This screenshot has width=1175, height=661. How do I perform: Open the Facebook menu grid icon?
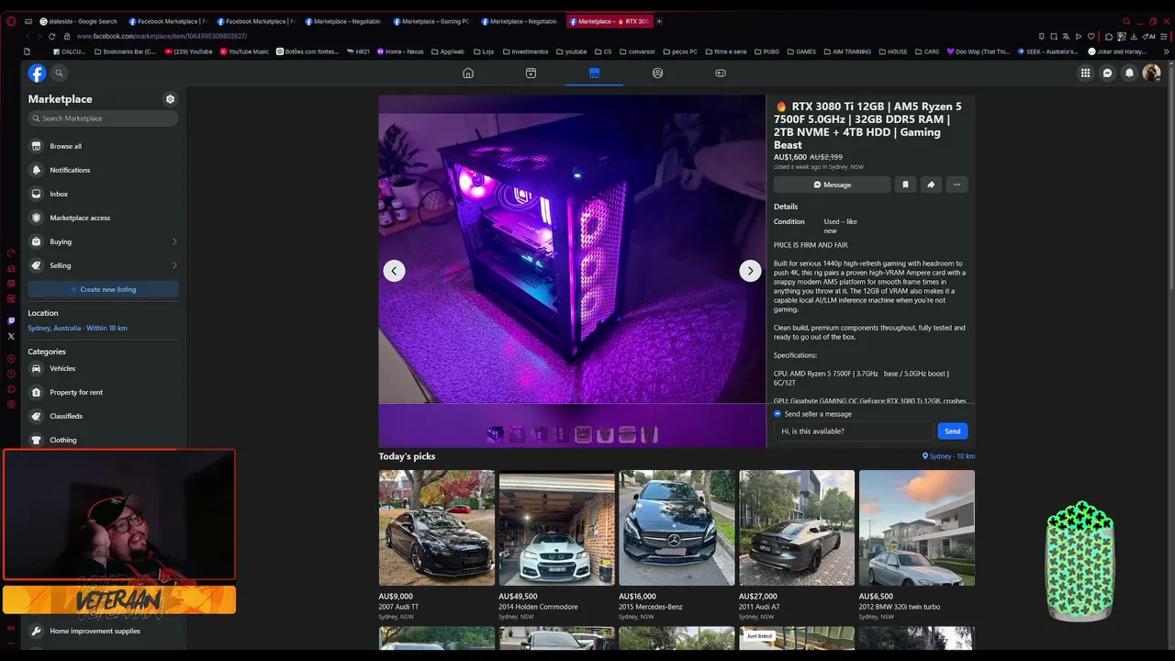click(1085, 73)
